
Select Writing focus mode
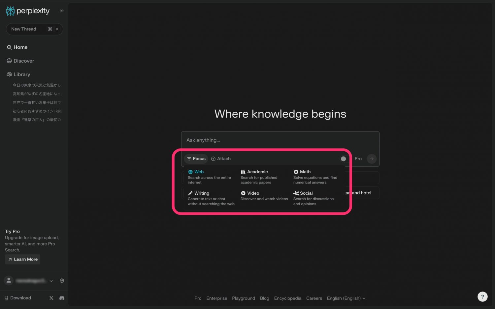coord(211,198)
